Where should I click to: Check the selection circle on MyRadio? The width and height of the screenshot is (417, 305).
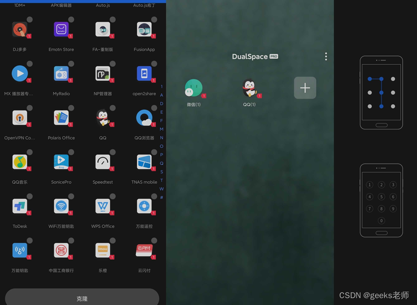(71, 64)
